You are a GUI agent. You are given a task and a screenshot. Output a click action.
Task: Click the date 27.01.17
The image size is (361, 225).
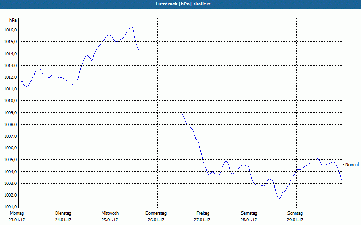click(202, 220)
